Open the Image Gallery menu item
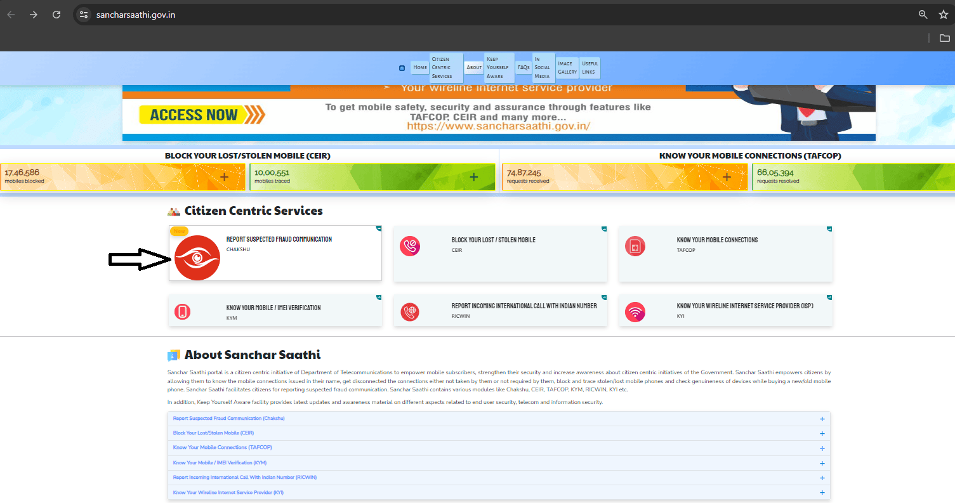Screen dimensions: 955x503 point(567,67)
